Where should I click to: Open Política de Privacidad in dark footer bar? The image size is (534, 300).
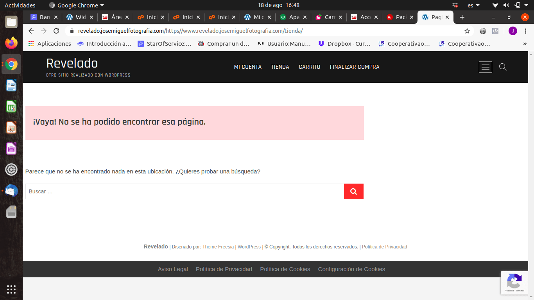pos(224,269)
